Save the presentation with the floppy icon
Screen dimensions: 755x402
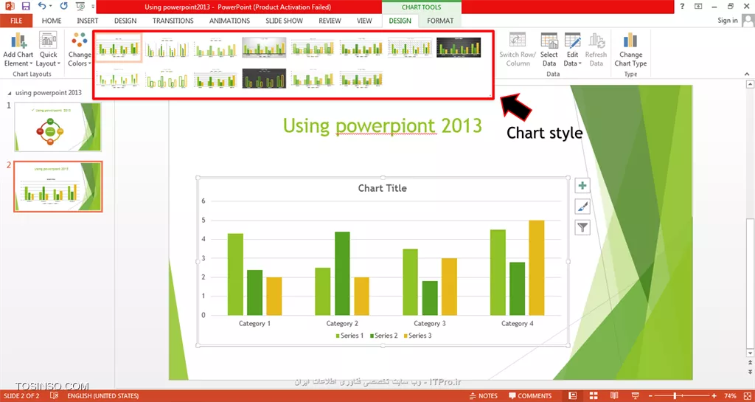pyautogui.click(x=26, y=7)
